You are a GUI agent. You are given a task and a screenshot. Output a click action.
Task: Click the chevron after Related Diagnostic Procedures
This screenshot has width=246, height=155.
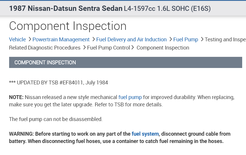click(x=84, y=47)
